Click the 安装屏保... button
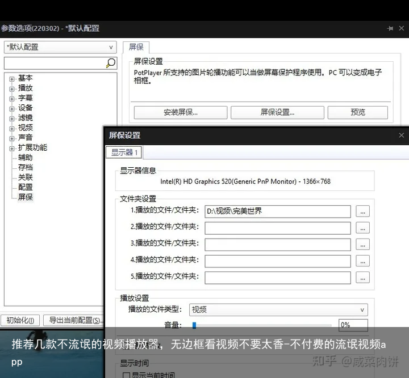This screenshot has width=409, height=378. tap(180, 112)
